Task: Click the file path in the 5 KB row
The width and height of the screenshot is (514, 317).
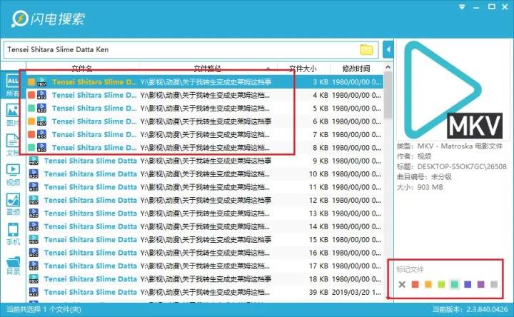Action: [x=206, y=109]
